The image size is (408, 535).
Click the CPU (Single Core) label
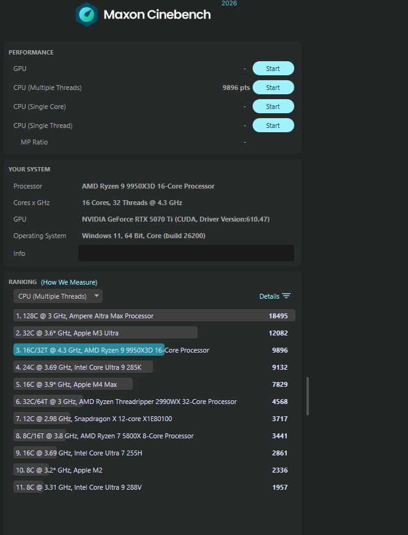[40, 107]
